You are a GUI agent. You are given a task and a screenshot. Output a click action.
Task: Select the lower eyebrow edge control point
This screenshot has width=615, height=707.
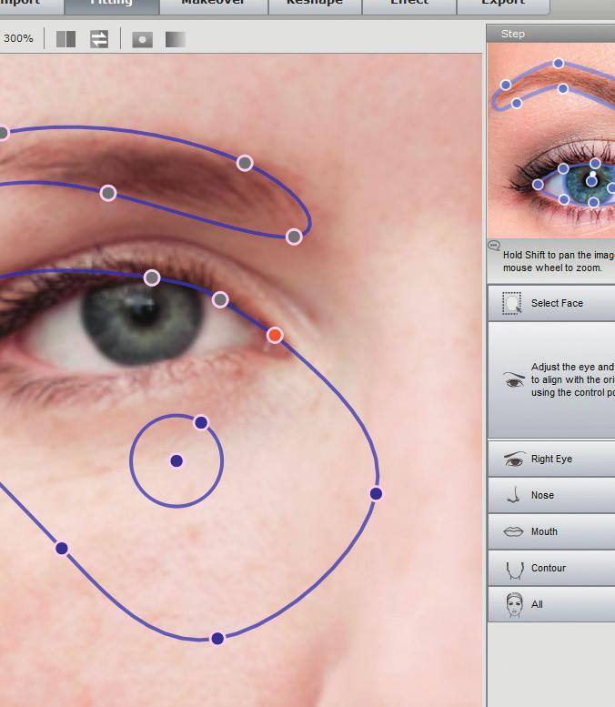point(108,193)
